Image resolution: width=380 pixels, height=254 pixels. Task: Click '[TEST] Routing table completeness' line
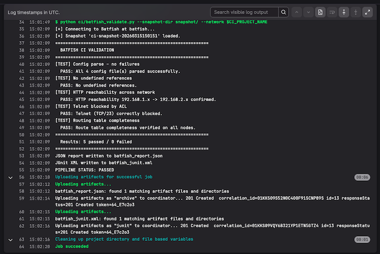point(97,121)
